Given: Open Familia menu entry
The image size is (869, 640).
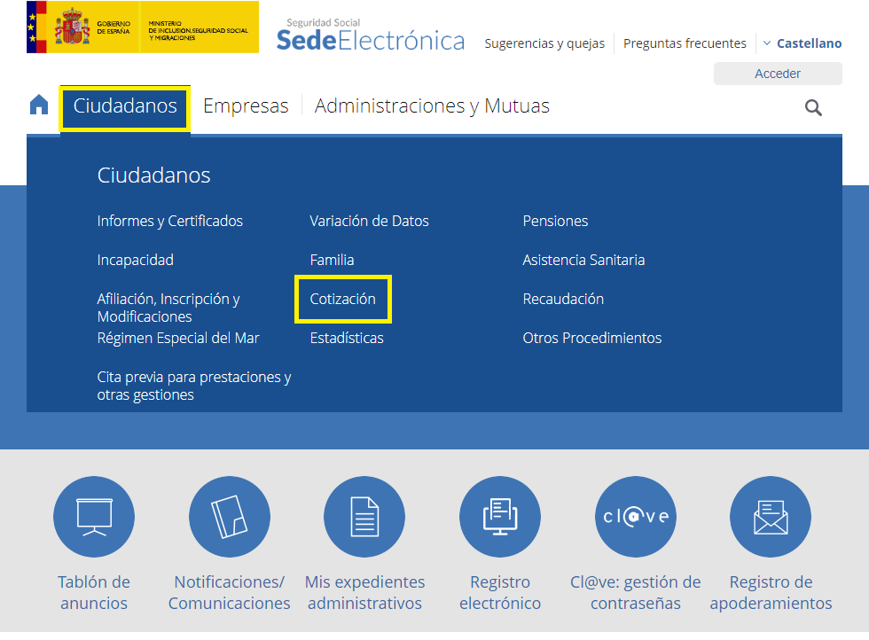Looking at the screenshot, I should tap(332, 260).
